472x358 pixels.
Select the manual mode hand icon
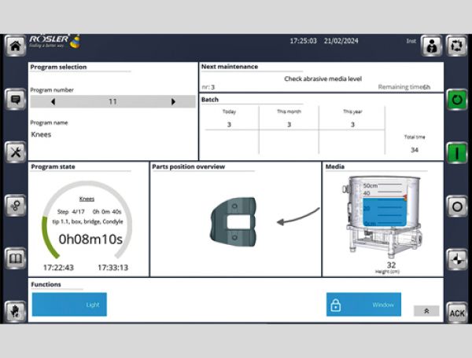click(15, 312)
